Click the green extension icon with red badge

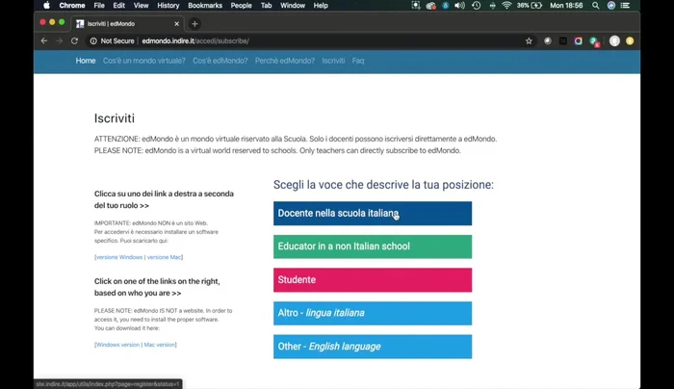[594, 41]
